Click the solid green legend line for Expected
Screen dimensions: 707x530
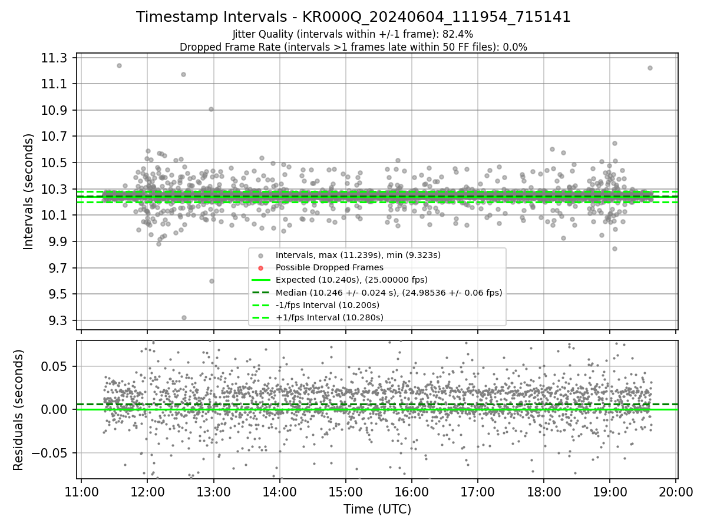[x=261, y=280]
